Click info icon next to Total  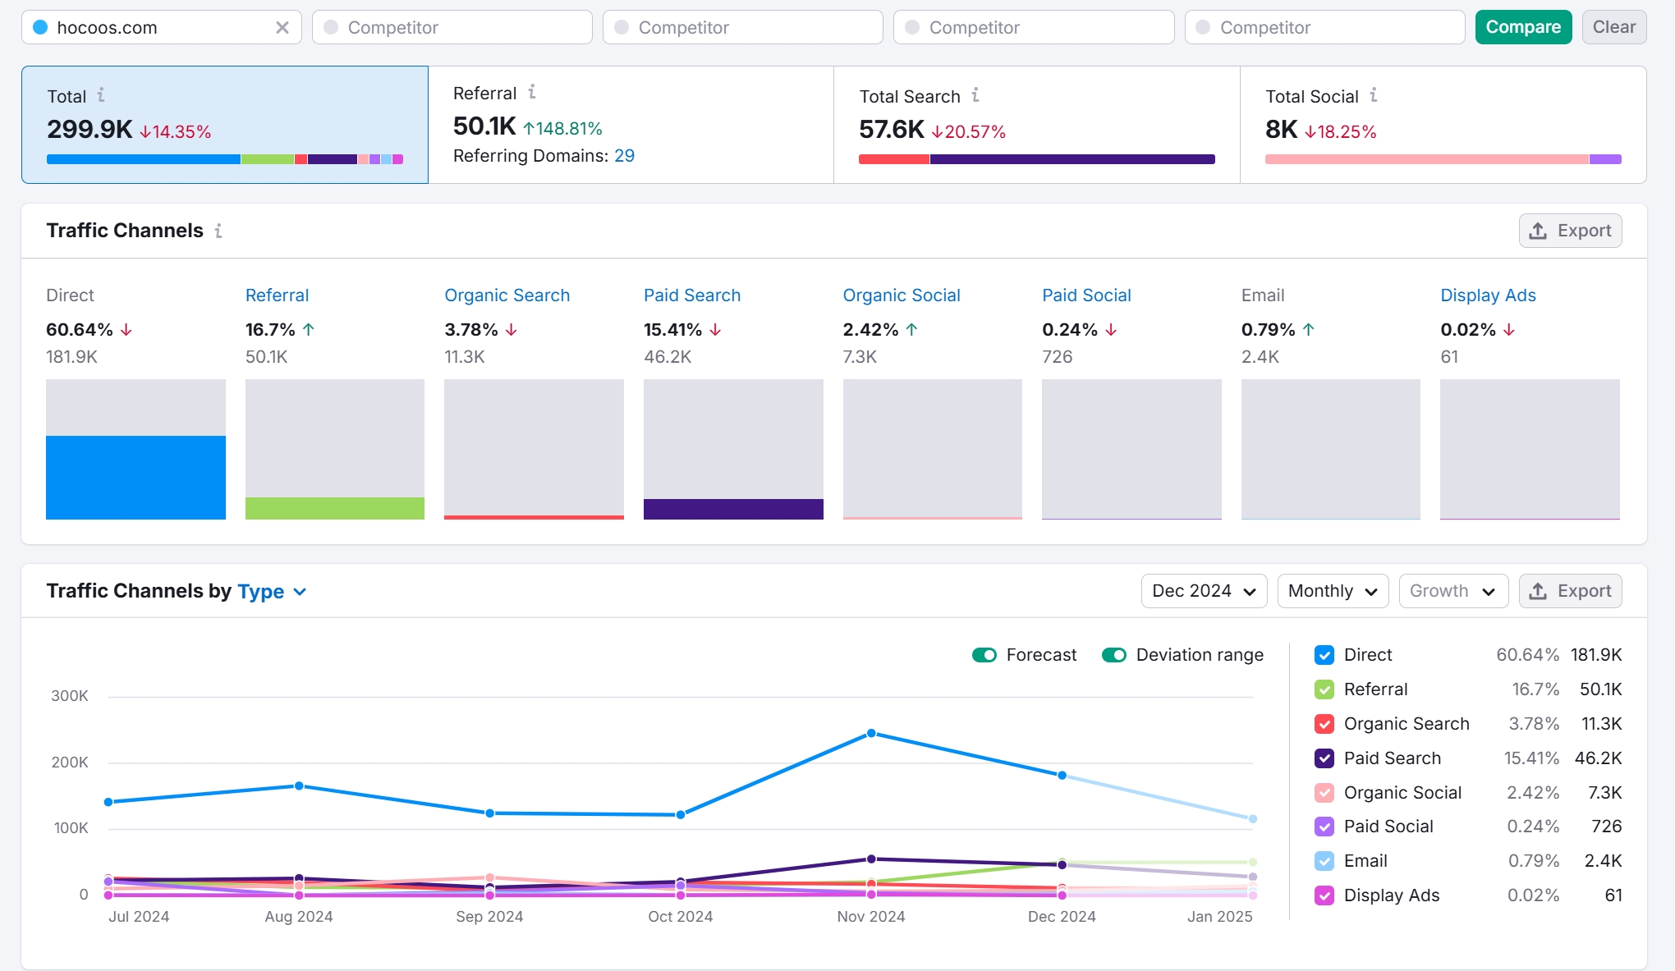tap(101, 95)
